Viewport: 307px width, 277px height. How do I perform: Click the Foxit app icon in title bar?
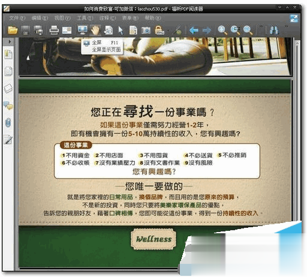pos(7,8)
